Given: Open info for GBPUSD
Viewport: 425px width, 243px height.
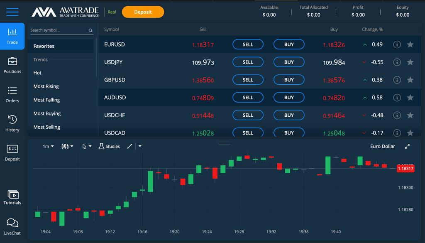Looking at the screenshot, I should pyautogui.click(x=397, y=80).
